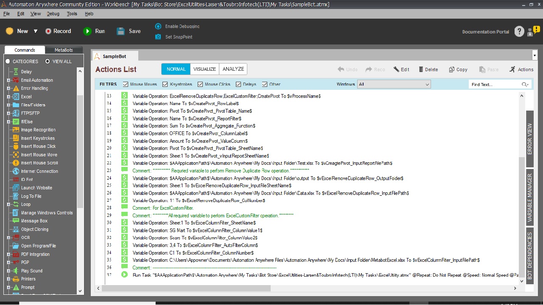The image size is (543, 305).
Task: Uncheck the Mouse Moves filter checkbox
Action: point(126,84)
